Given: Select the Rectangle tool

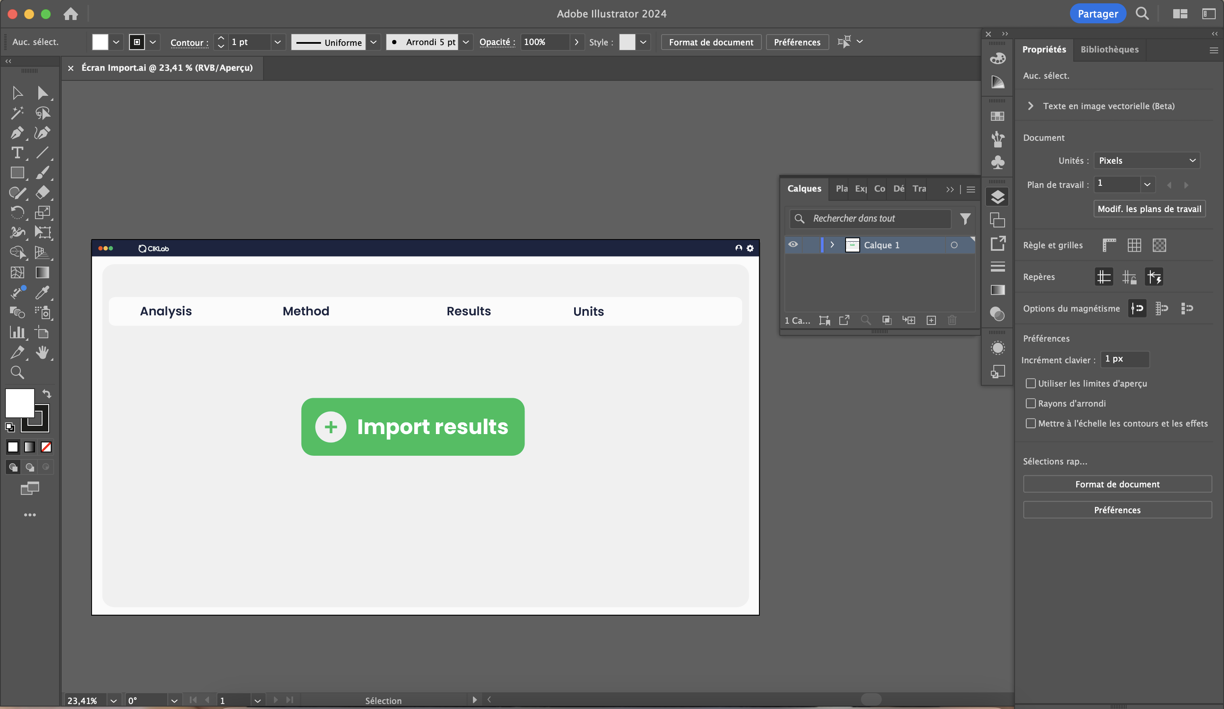Looking at the screenshot, I should point(17,173).
